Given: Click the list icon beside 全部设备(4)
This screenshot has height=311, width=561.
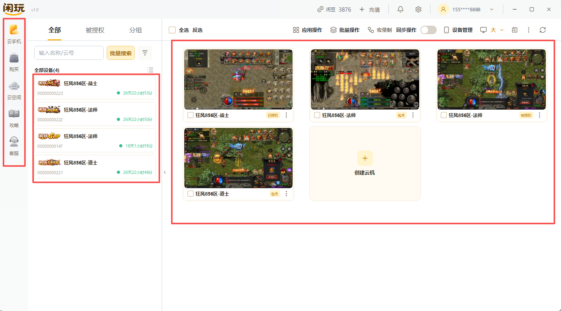Looking at the screenshot, I should tap(150, 70).
